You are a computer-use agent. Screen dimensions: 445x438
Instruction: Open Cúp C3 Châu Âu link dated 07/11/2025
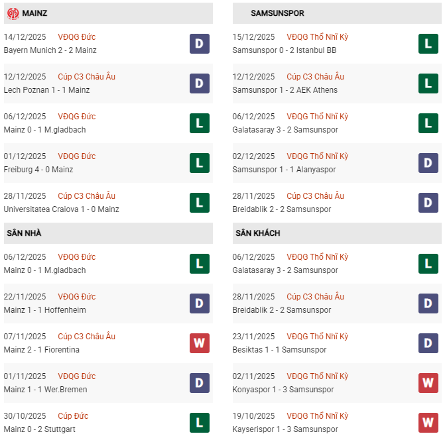point(86,337)
